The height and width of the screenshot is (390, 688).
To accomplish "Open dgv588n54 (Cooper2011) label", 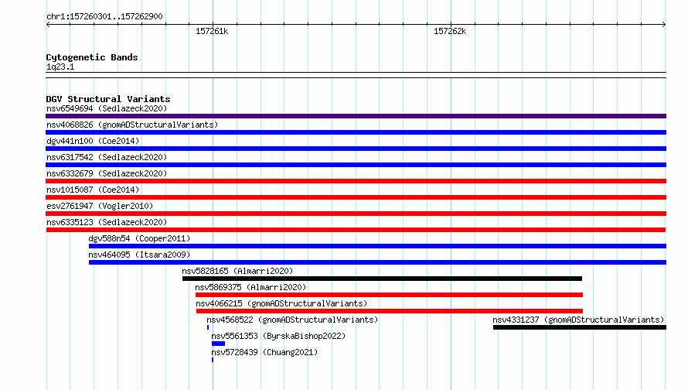I will [139, 238].
